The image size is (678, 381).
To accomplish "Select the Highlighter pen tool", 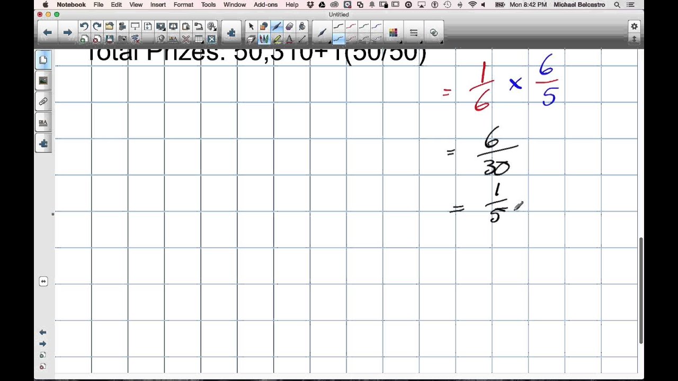I will [276, 39].
